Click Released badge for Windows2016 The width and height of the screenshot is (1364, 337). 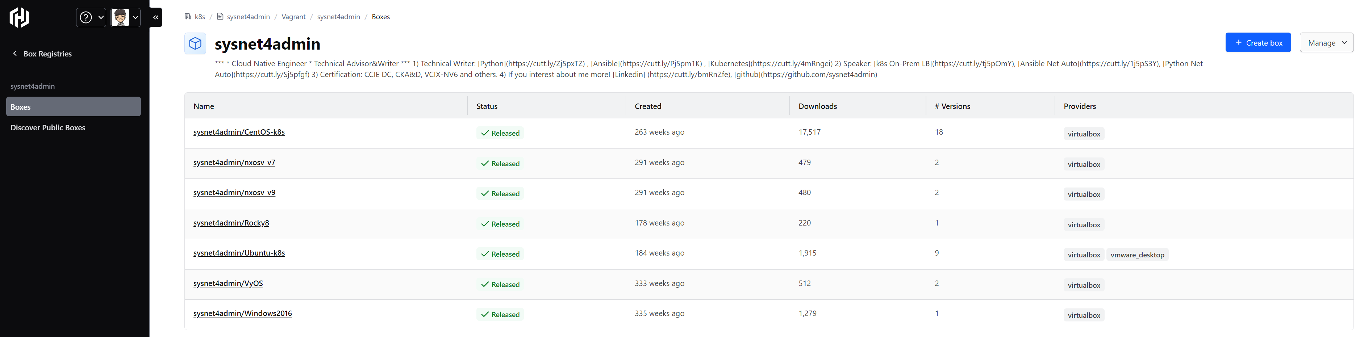click(500, 314)
